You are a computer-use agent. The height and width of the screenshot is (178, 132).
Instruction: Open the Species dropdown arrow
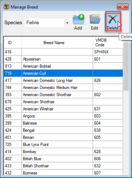67,23
